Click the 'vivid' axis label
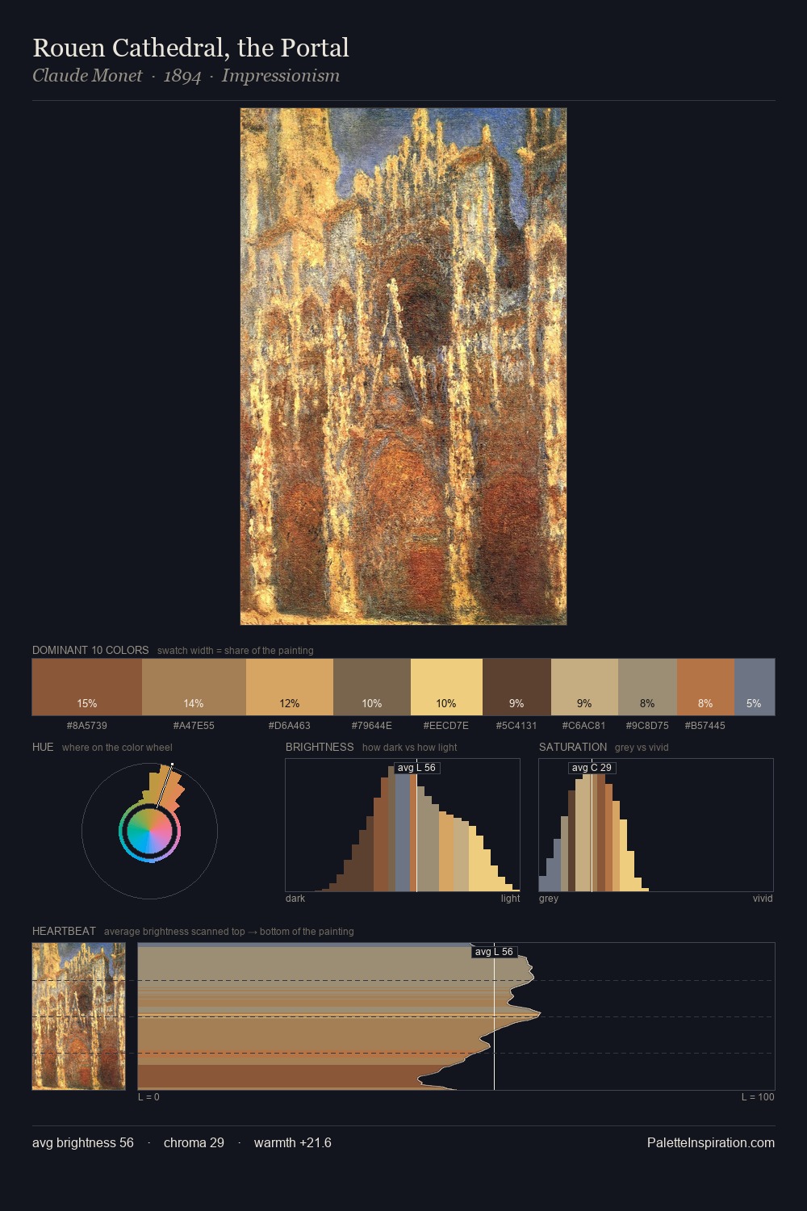This screenshot has height=1211, width=807. pos(763,899)
